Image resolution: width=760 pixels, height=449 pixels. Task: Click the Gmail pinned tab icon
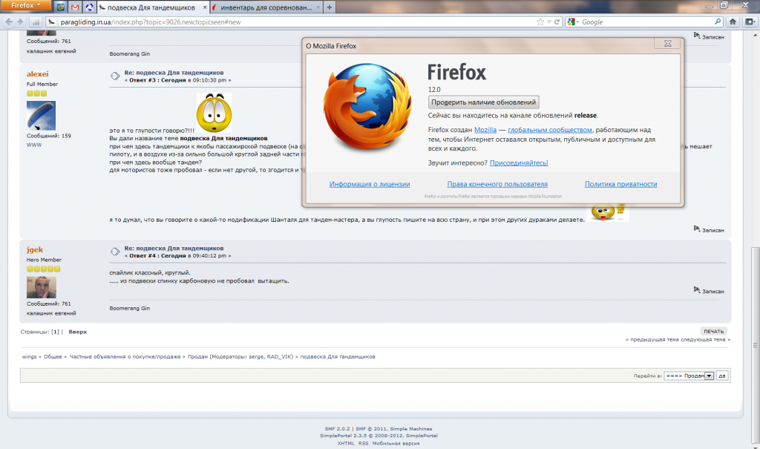74,7
